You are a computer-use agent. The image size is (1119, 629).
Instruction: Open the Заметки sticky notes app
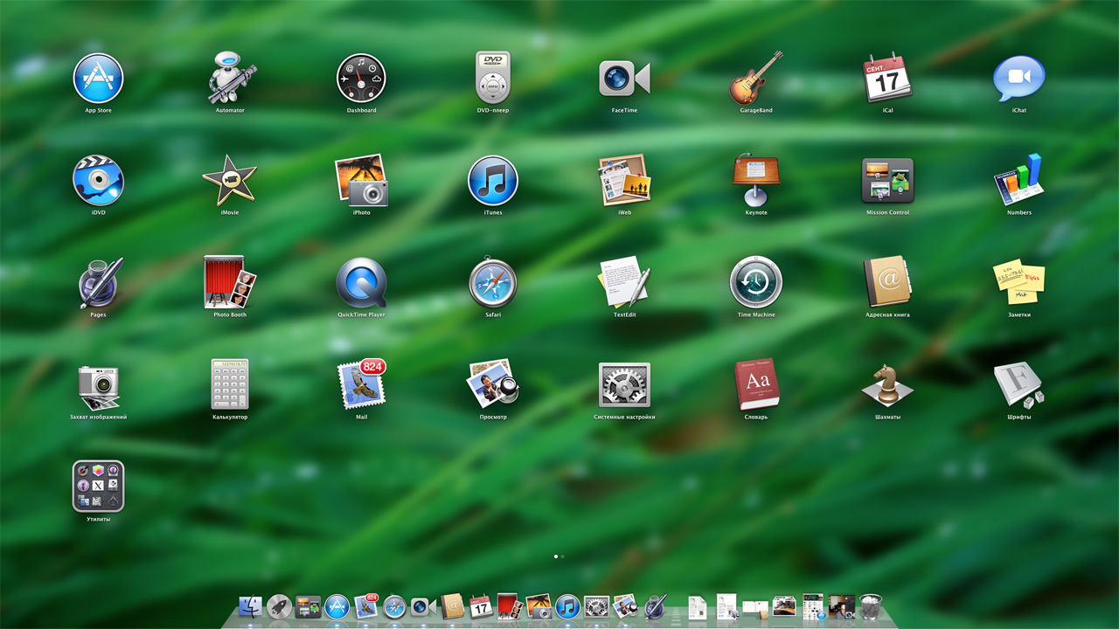[1018, 282]
